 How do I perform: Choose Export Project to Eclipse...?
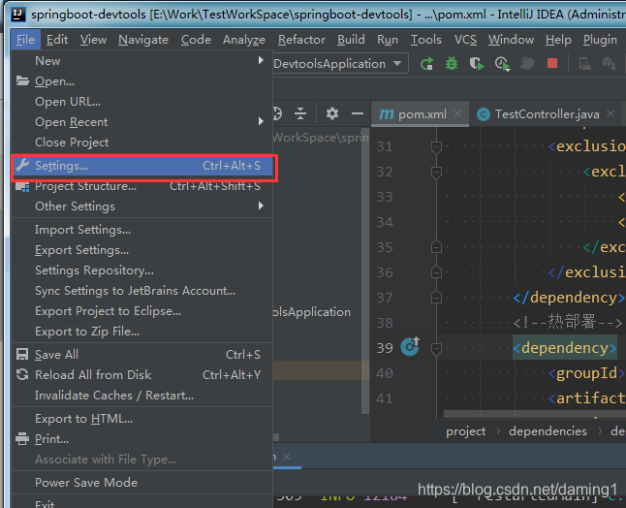(x=141, y=311)
